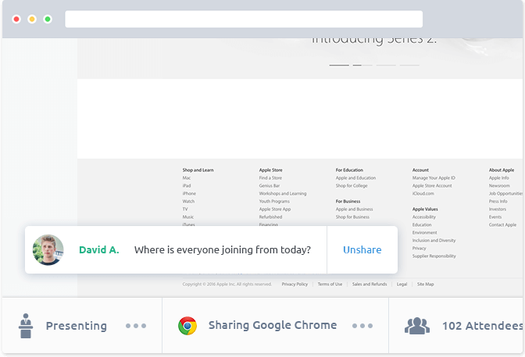This screenshot has height=357, width=525.
Task: Open the Newsroom link
Action: pyautogui.click(x=499, y=186)
